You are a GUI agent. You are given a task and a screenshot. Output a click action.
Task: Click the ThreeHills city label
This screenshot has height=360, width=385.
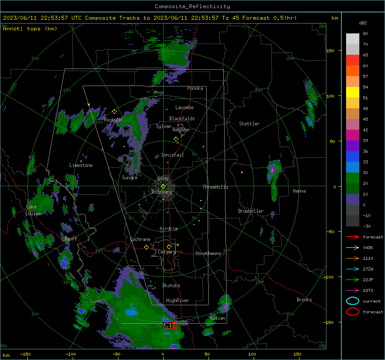coord(215,187)
